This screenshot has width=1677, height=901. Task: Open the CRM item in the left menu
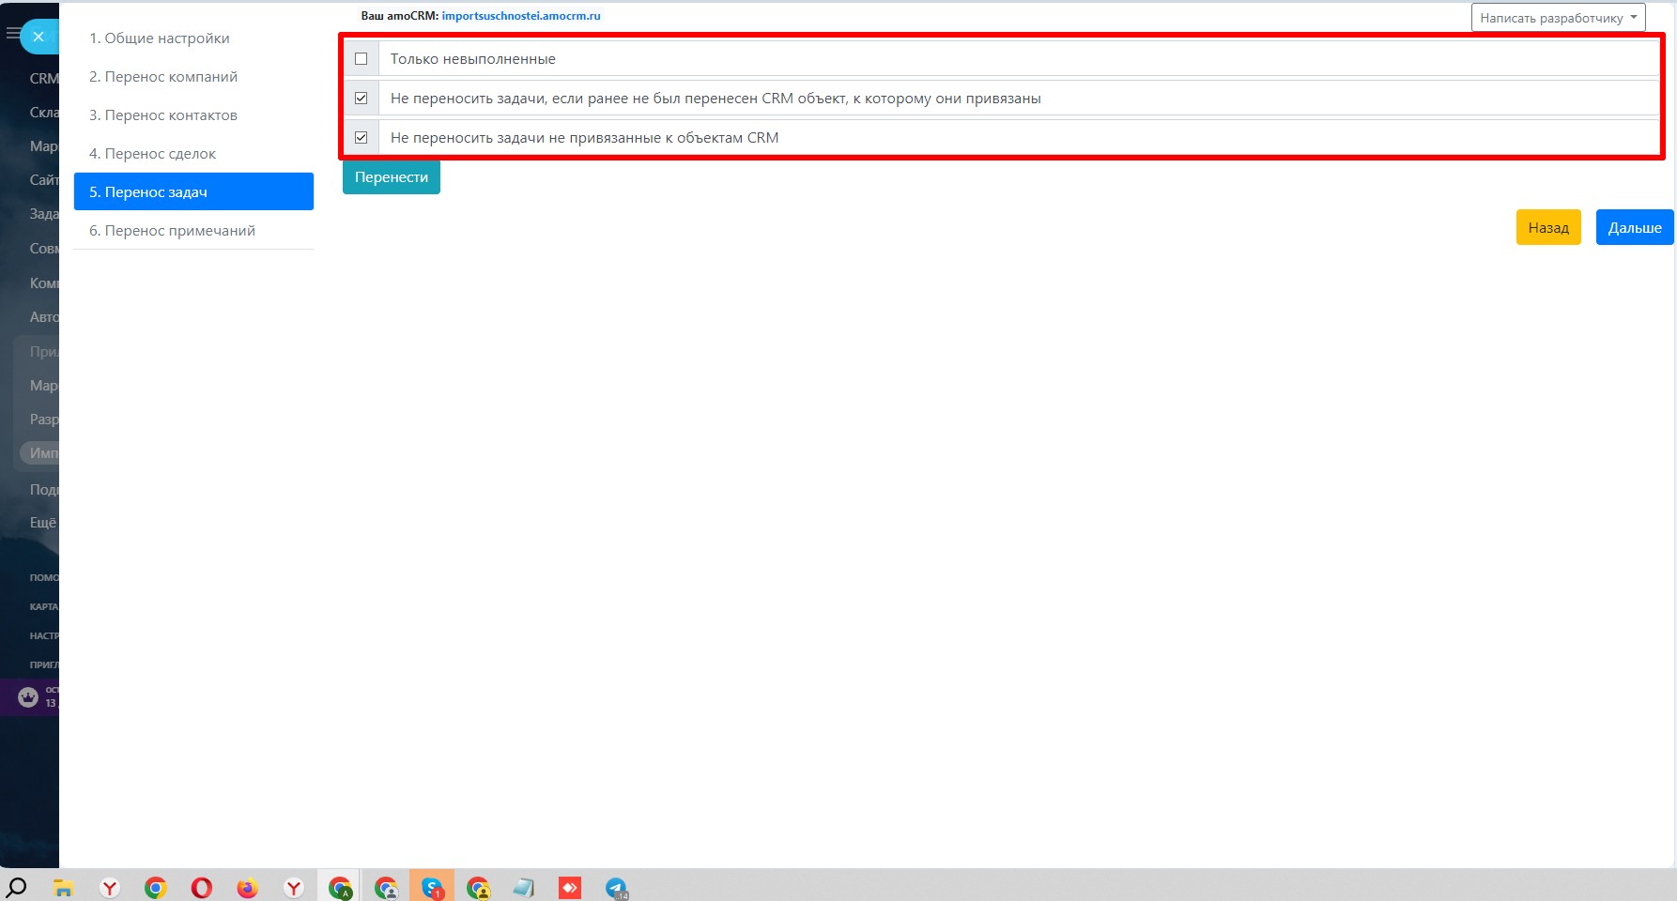coord(44,79)
